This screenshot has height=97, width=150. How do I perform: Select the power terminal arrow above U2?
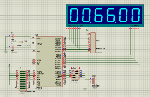click(9, 65)
